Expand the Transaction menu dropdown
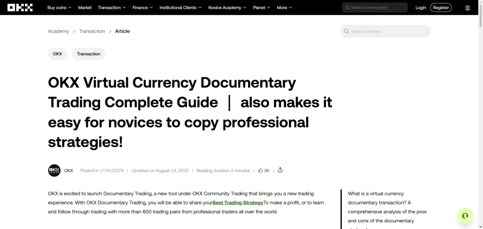The height and width of the screenshot is (229, 483). pos(112,8)
